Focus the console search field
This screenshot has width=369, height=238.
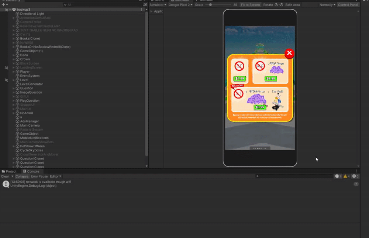click(x=294, y=176)
